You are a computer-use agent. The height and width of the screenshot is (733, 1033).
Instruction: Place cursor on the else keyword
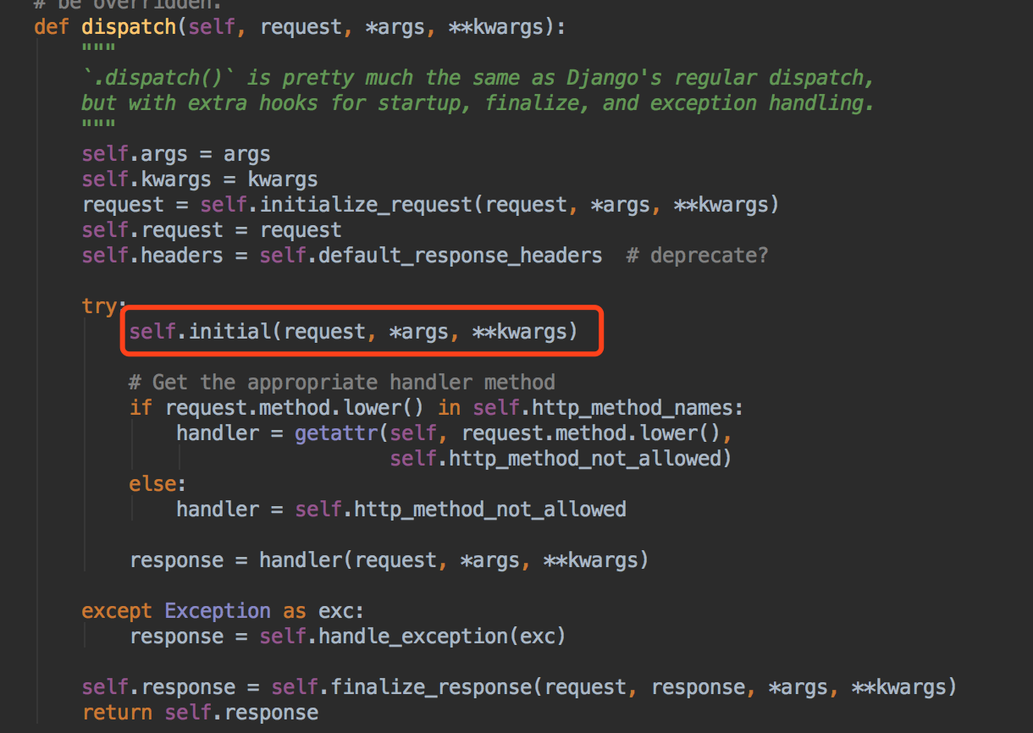tap(152, 484)
